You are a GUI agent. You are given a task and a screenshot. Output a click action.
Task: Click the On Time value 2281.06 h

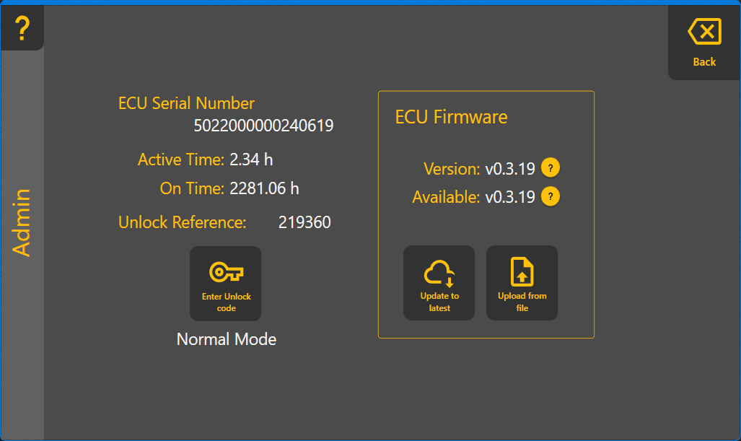tap(264, 188)
